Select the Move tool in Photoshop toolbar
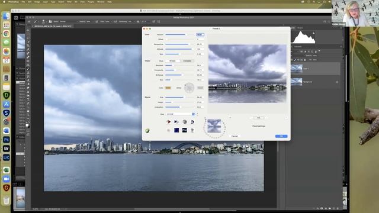The height and width of the screenshot is (213, 379). 28,30
